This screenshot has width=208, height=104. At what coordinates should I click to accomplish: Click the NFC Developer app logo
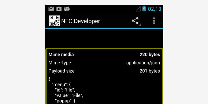(55, 21)
